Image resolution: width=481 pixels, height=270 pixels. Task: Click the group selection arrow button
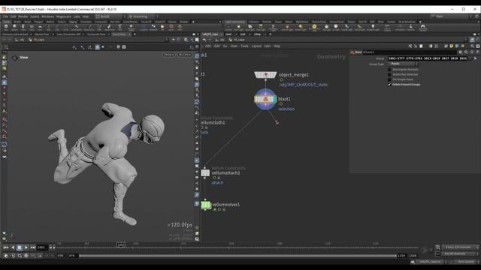click(x=476, y=58)
